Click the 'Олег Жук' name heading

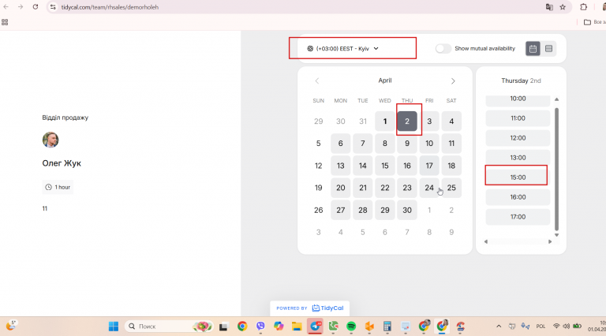[x=62, y=163]
